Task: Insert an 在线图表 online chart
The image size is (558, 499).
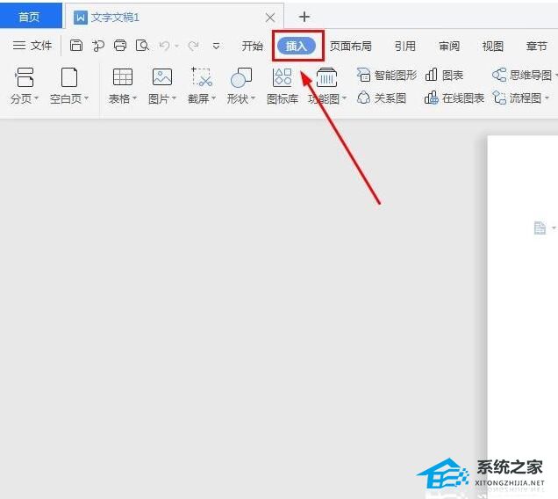Action: 454,98
